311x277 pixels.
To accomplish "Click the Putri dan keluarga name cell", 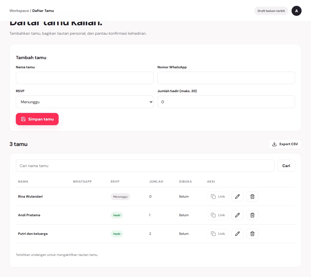I will click(33, 234).
